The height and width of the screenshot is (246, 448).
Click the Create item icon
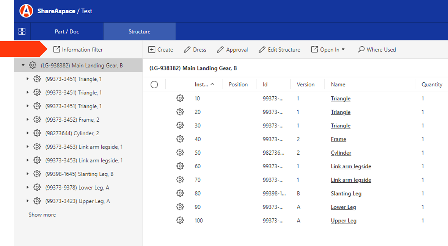tap(151, 49)
